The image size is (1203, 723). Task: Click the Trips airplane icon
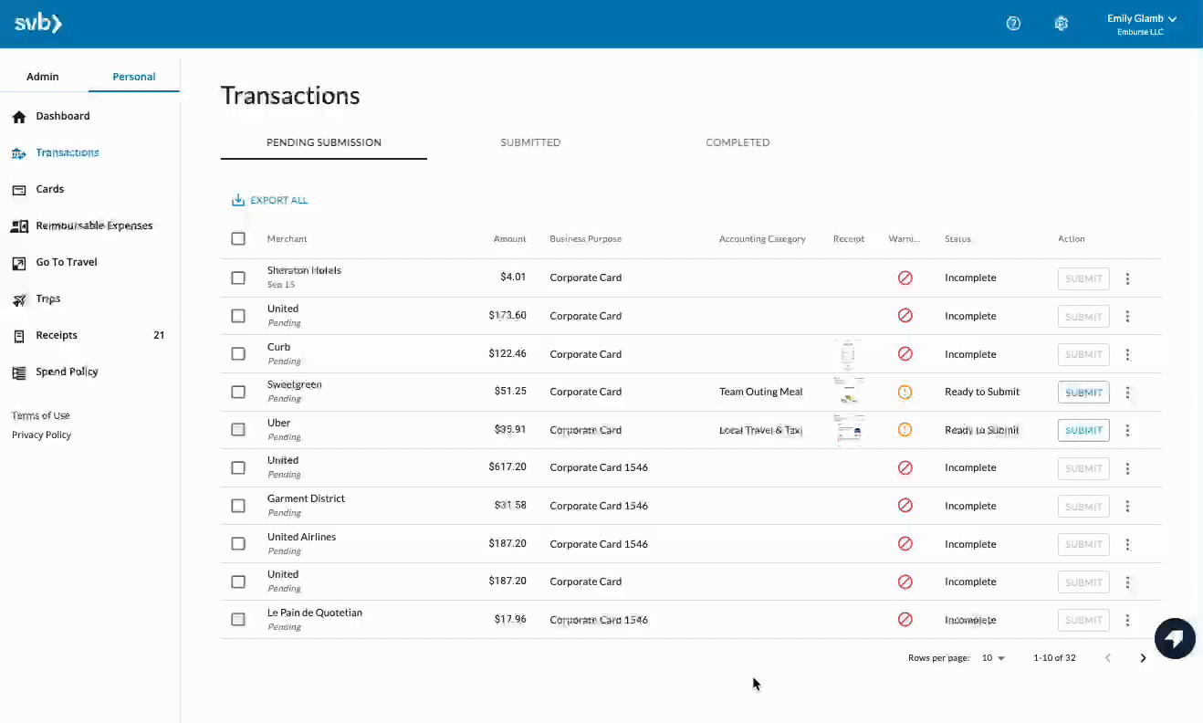[x=19, y=299]
